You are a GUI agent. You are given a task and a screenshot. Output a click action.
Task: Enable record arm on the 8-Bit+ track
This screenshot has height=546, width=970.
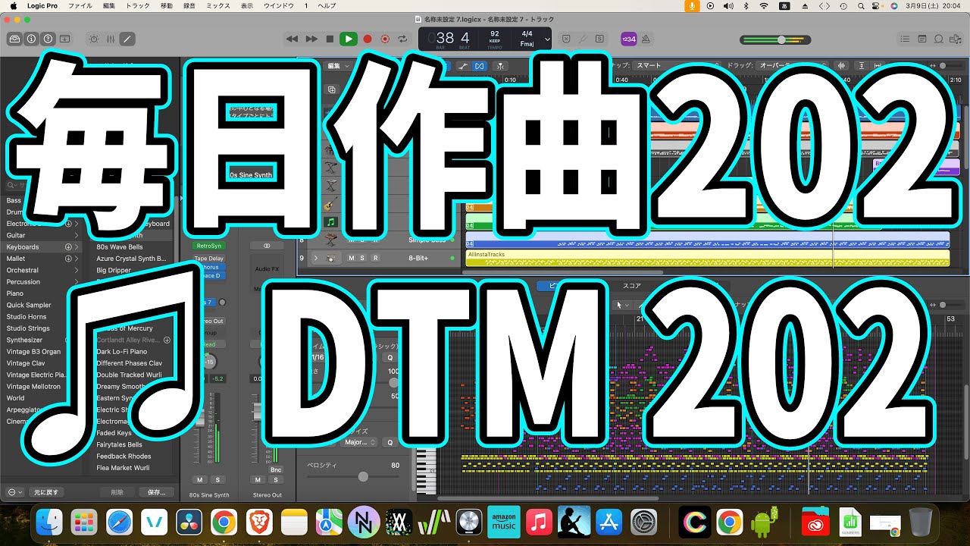(x=376, y=259)
